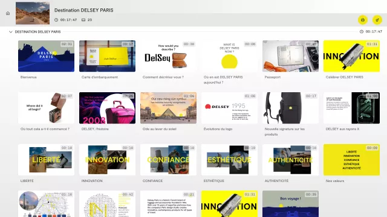Open the Bienvenue slide thumbnail
The width and height of the screenshot is (387, 217).
pos(46,56)
